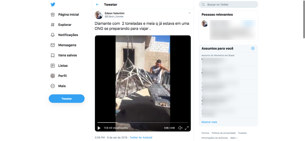Expand the Mais footer dropdown

[234, 138]
